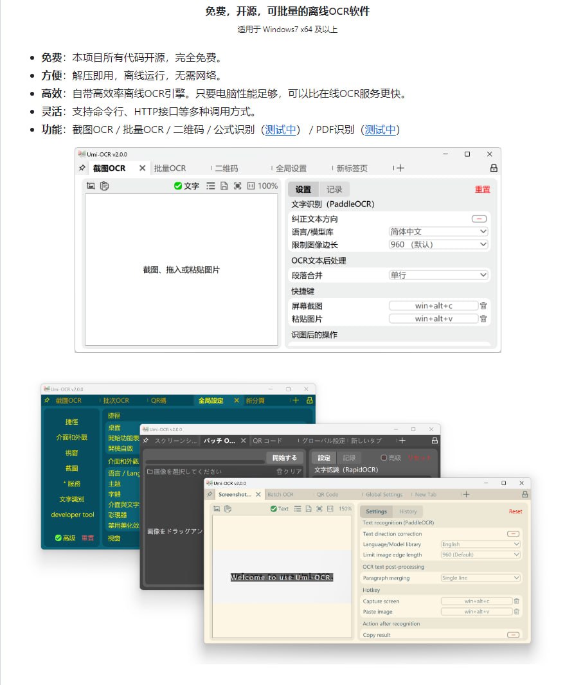
Task: Click 屏幕截图 hotkey field win+alt+c
Action: click(434, 306)
